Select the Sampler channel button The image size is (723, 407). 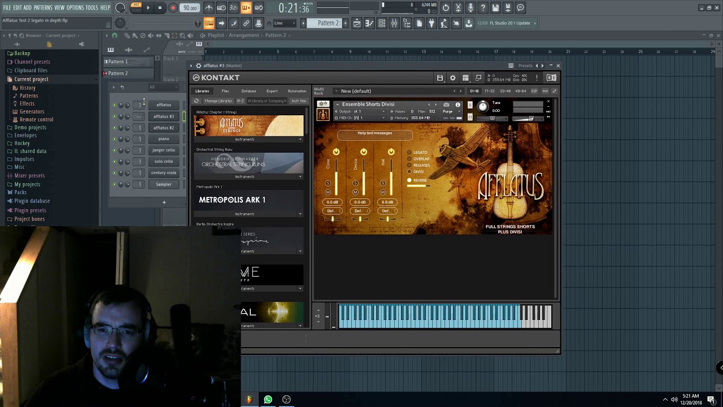tap(164, 184)
